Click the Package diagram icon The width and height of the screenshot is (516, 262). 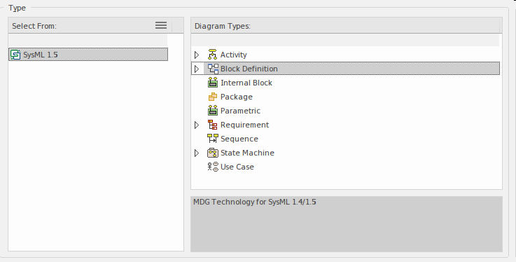point(213,97)
